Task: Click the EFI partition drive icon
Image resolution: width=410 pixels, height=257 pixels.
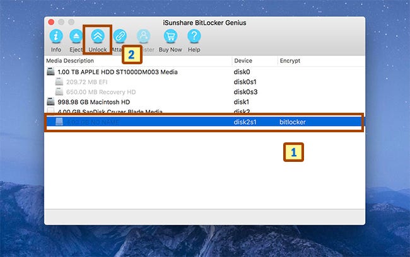Action: (x=59, y=81)
